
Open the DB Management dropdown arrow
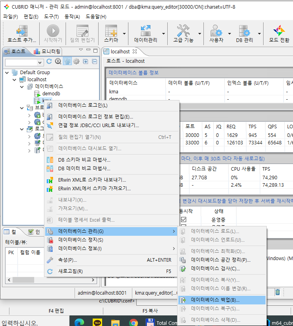click(259, 34)
